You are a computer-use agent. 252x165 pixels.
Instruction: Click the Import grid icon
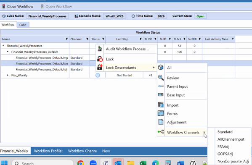pos(161,105)
